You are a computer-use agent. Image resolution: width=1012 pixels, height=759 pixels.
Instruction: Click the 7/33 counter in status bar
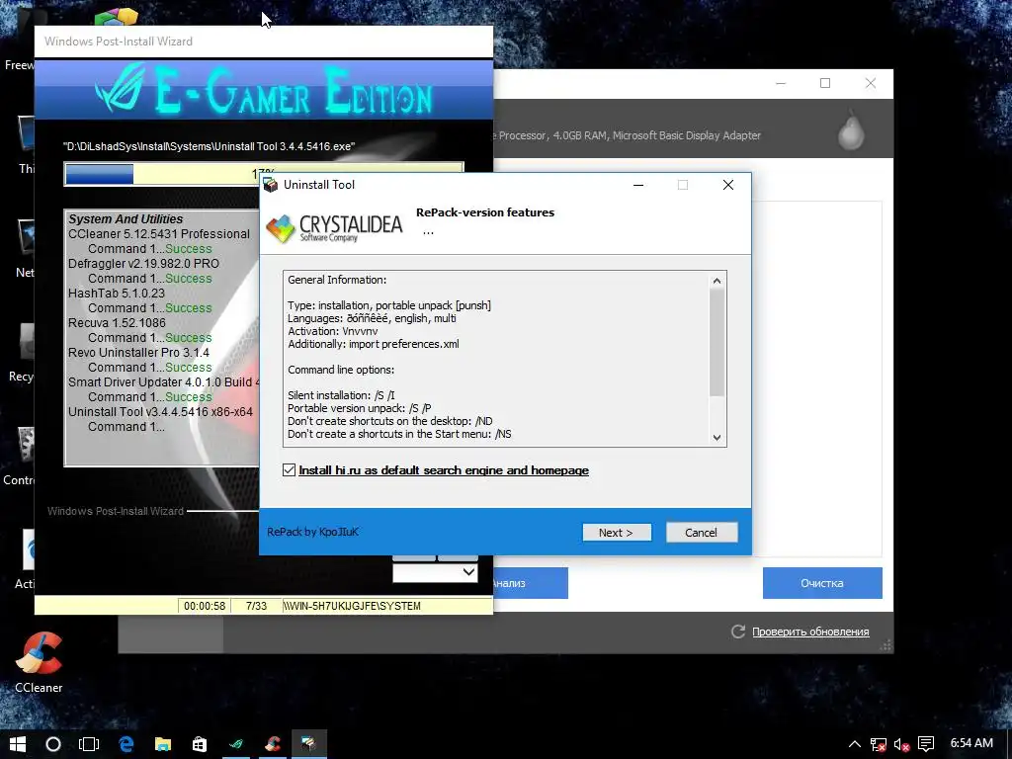256,606
